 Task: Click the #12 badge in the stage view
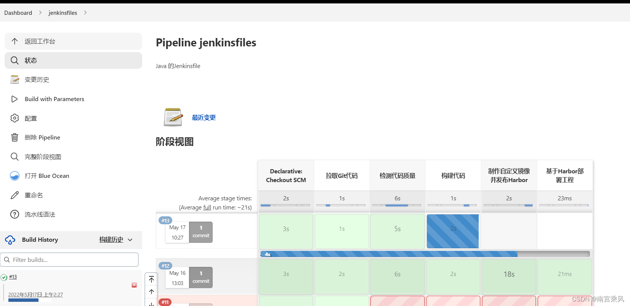tap(165, 266)
